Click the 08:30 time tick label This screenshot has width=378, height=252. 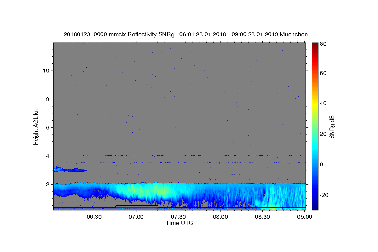[x=263, y=217]
